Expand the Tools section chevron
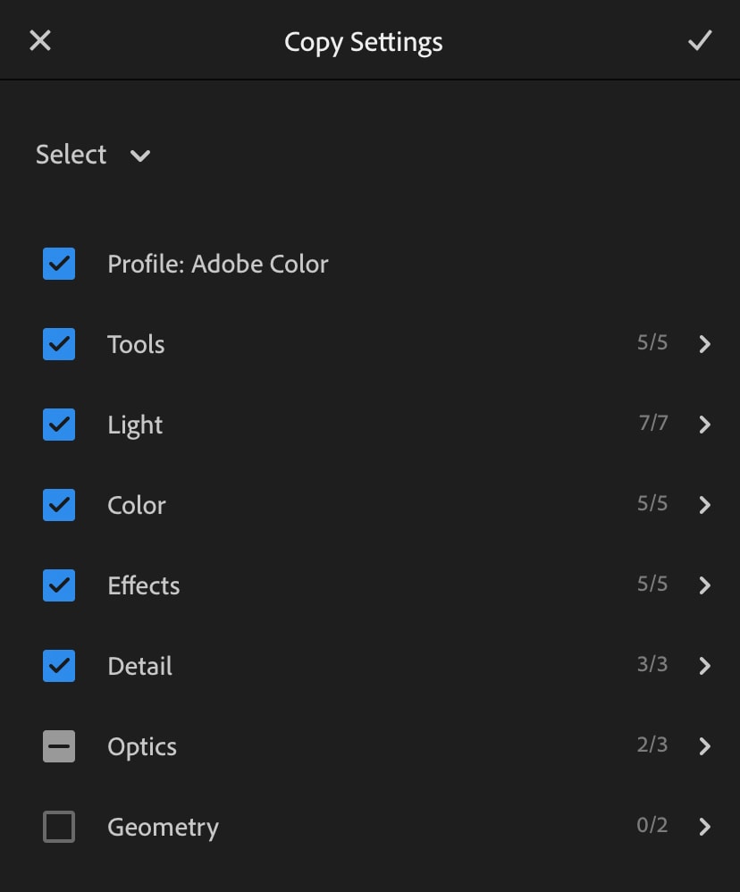Screen dimensions: 740x892 coord(705,343)
